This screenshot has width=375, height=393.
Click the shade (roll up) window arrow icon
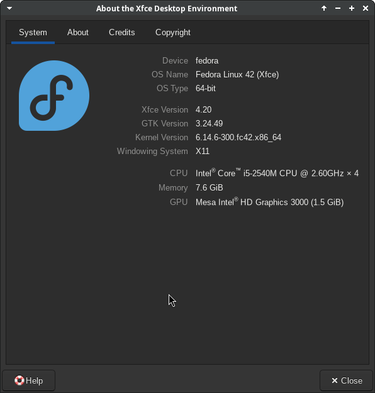[x=324, y=8]
